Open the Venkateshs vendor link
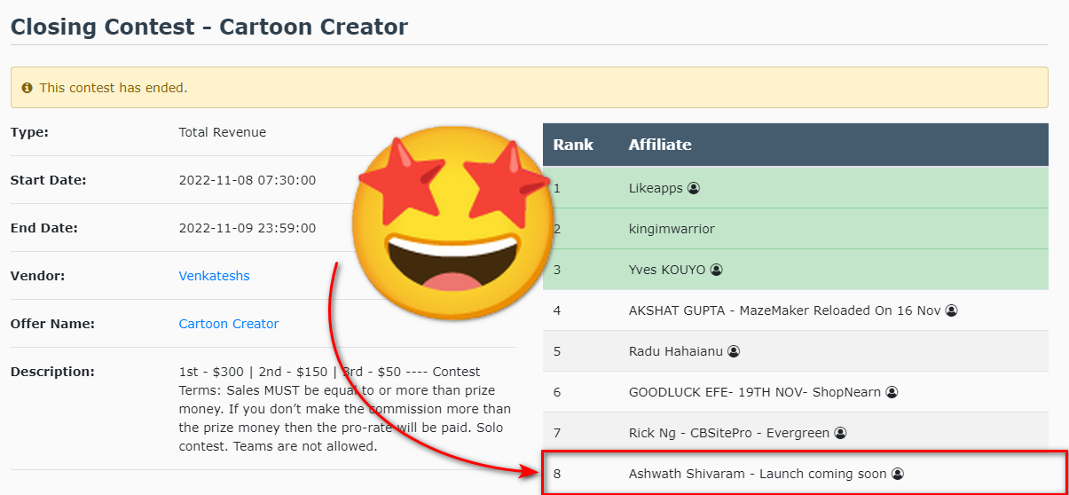Screen dimensions: 1069x495 pos(214,276)
